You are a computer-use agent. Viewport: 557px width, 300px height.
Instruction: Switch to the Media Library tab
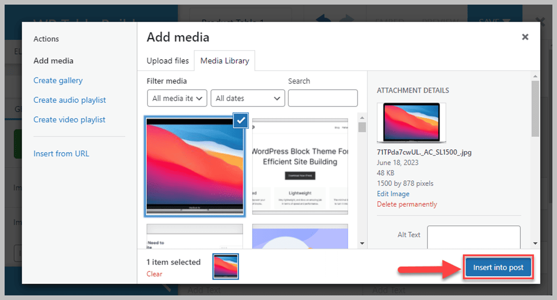[x=225, y=60]
